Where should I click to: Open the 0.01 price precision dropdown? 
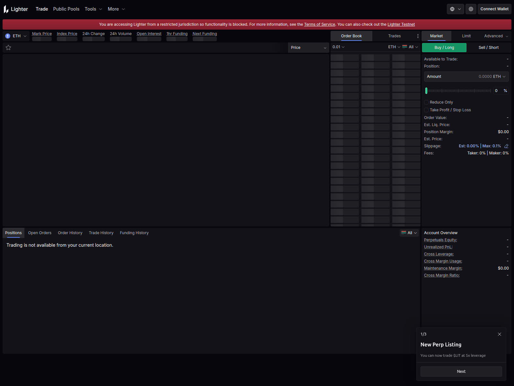point(338,47)
